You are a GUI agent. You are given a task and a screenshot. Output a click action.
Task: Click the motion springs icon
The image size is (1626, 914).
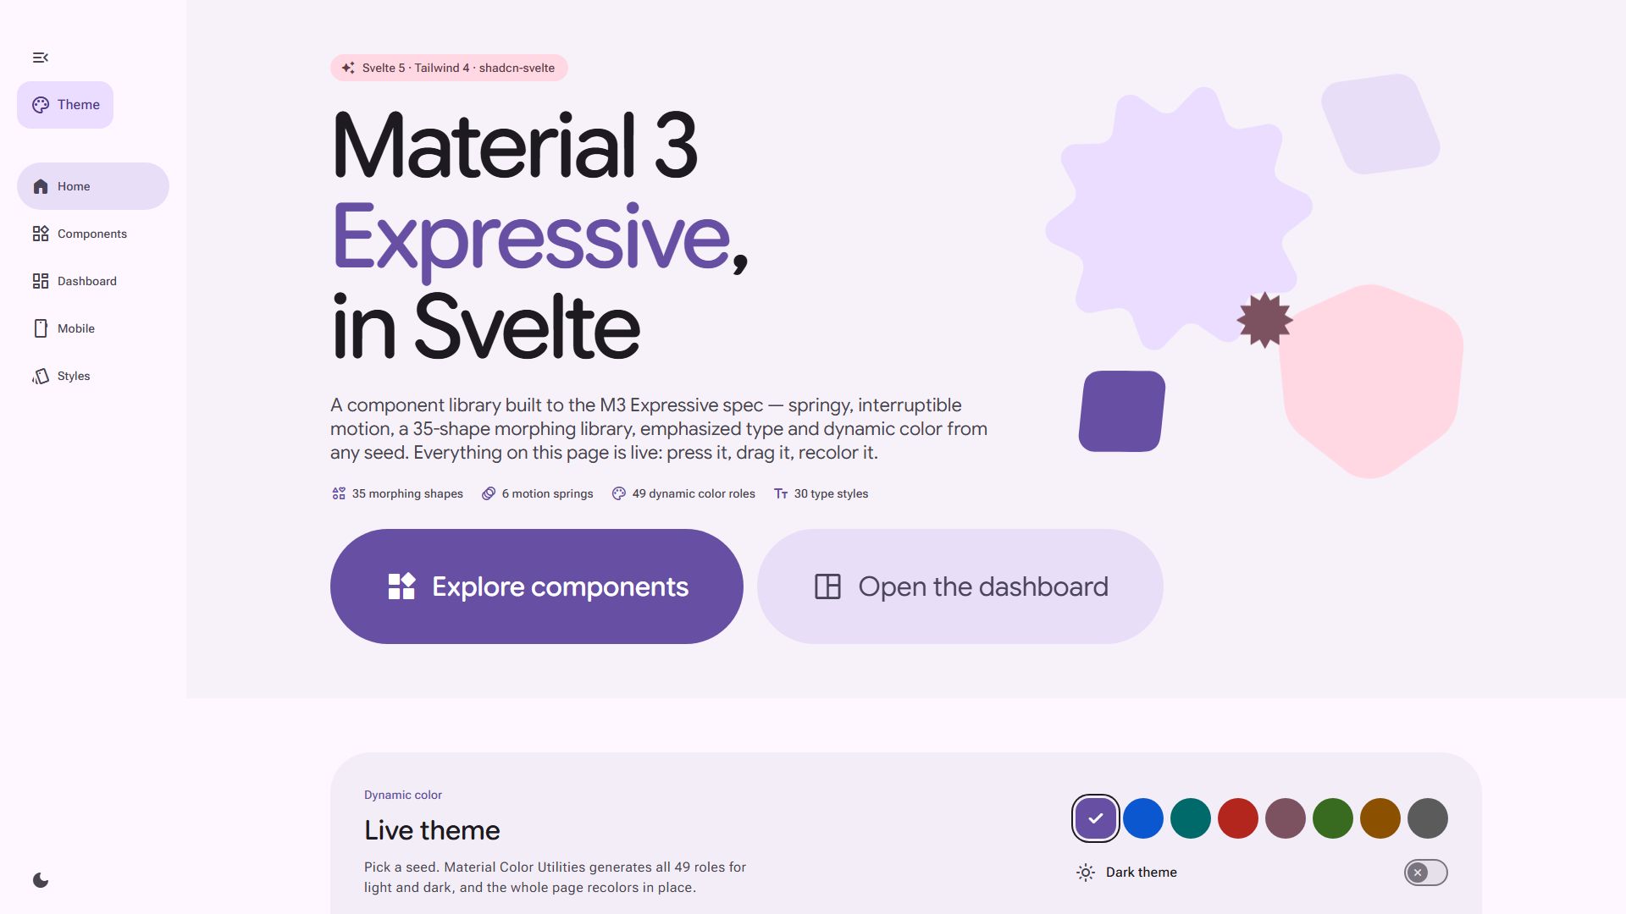(489, 493)
